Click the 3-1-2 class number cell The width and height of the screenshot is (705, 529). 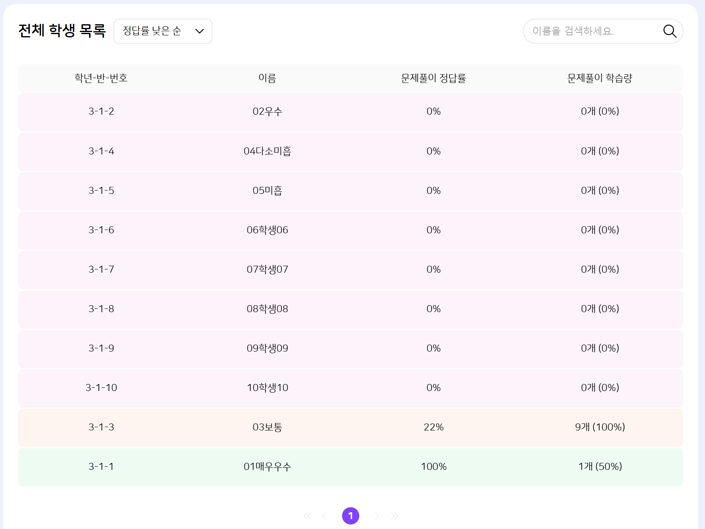pyautogui.click(x=101, y=111)
